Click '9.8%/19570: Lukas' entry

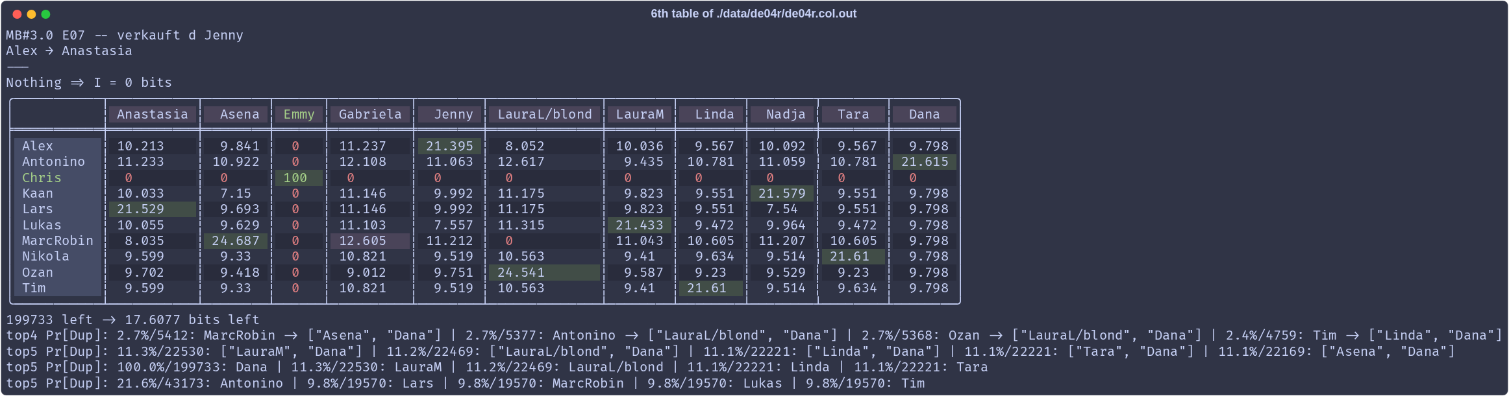pyautogui.click(x=715, y=384)
